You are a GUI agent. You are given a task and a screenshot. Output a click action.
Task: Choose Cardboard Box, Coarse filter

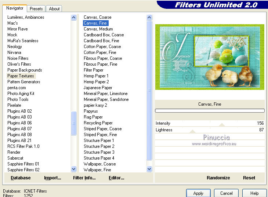click(x=104, y=35)
